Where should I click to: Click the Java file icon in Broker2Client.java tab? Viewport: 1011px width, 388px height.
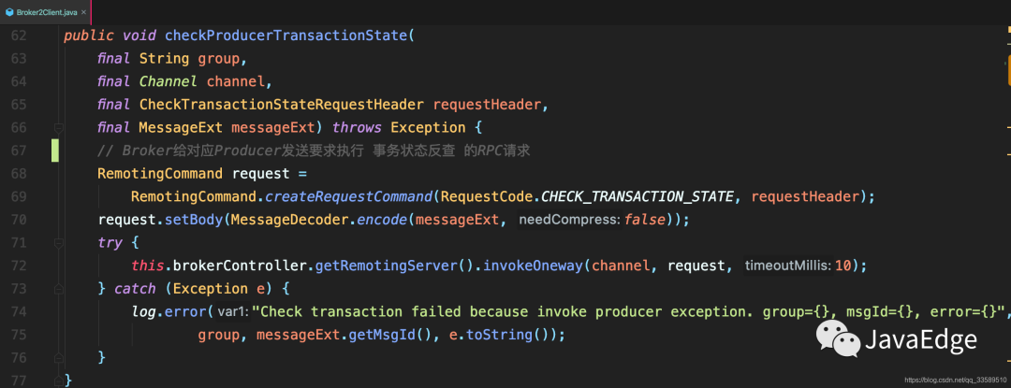coord(9,11)
